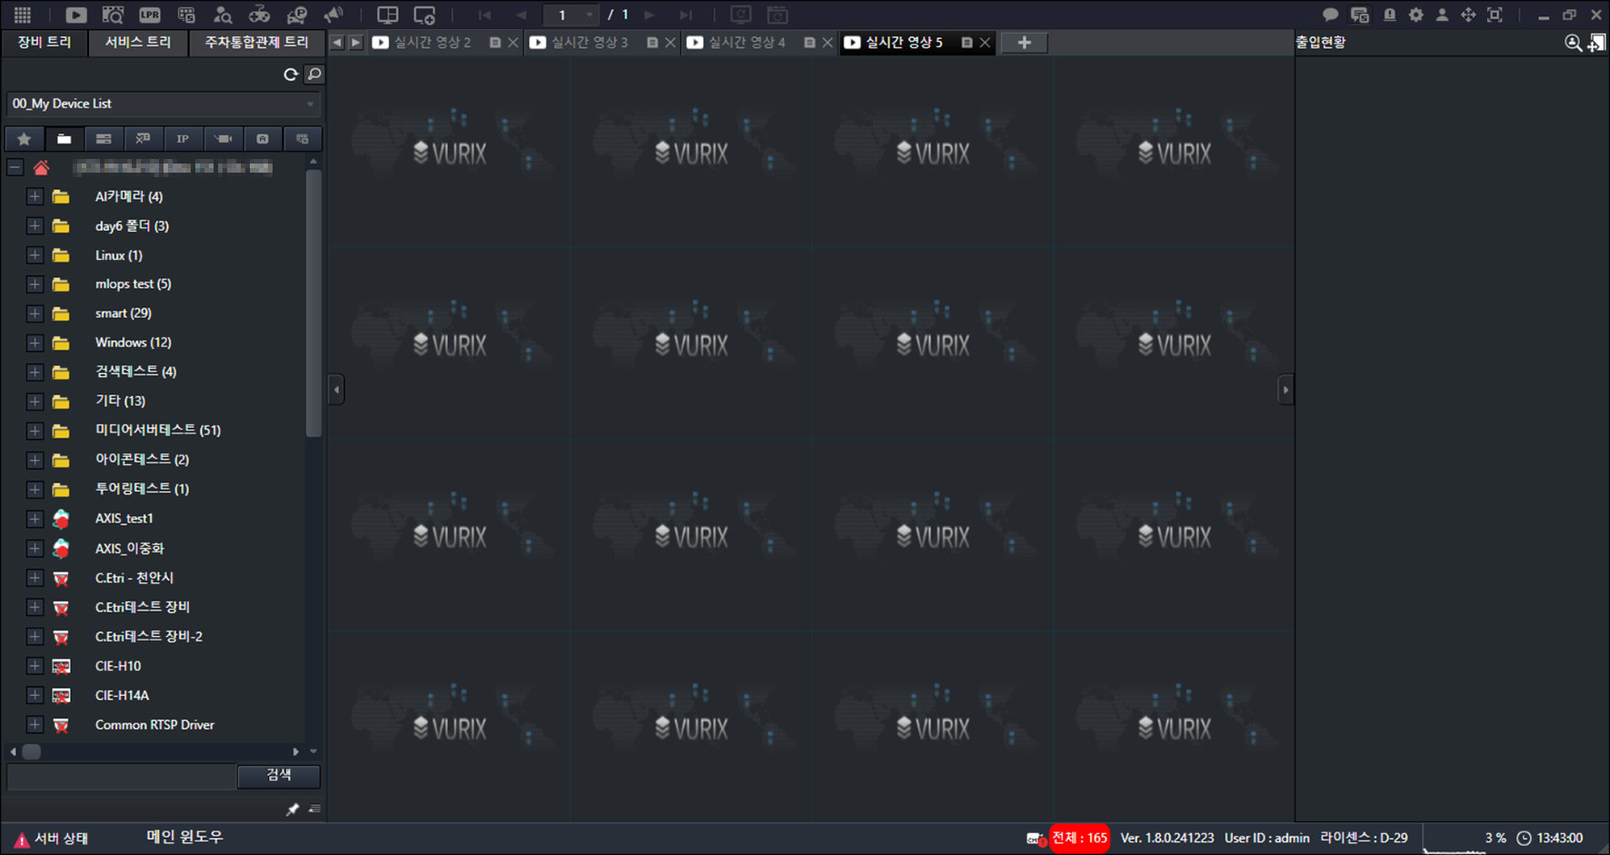Screen dimensions: 1610x855
Task: Open the parking management car icon
Action: pyautogui.click(x=297, y=15)
